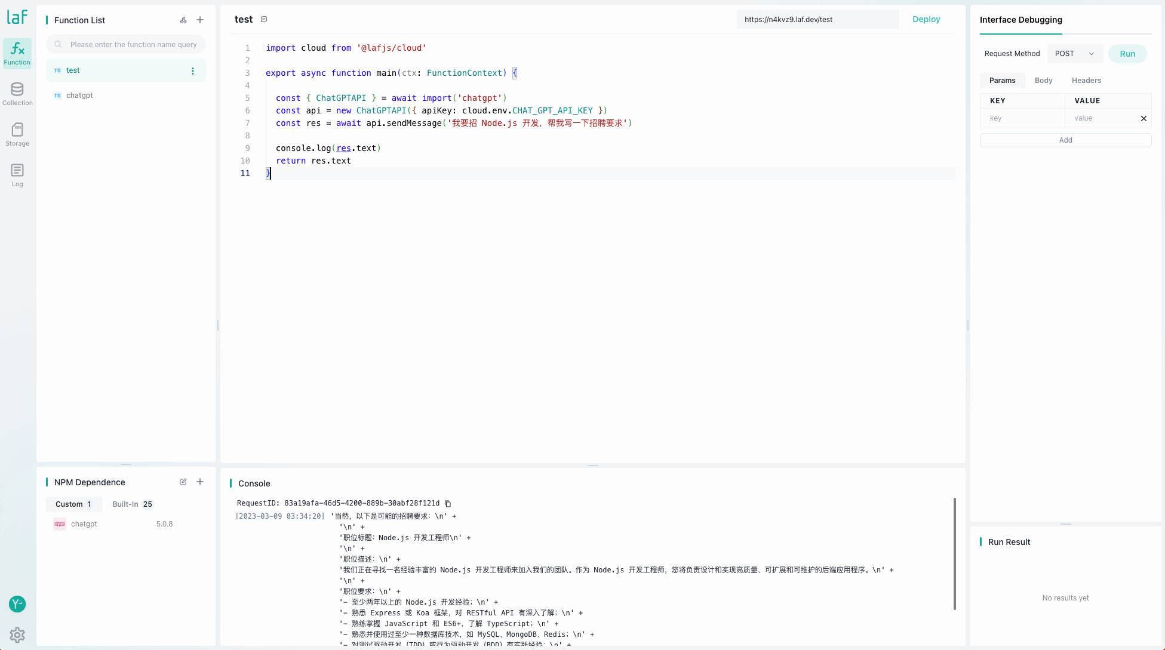Switch to the Body tab
1165x650 pixels.
point(1043,81)
